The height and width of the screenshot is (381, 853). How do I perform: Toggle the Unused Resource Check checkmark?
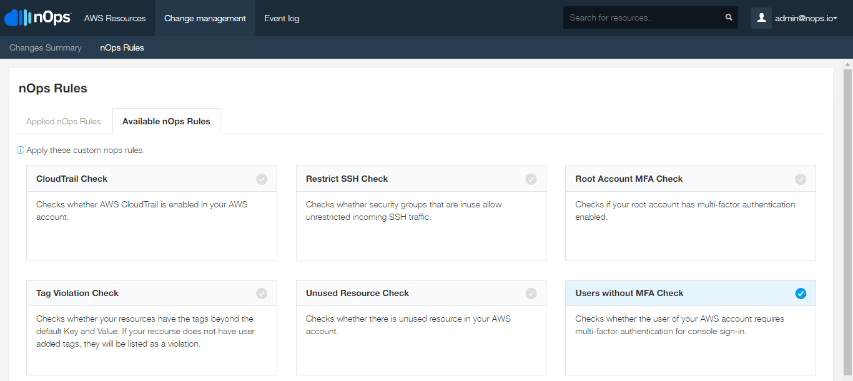tap(531, 294)
